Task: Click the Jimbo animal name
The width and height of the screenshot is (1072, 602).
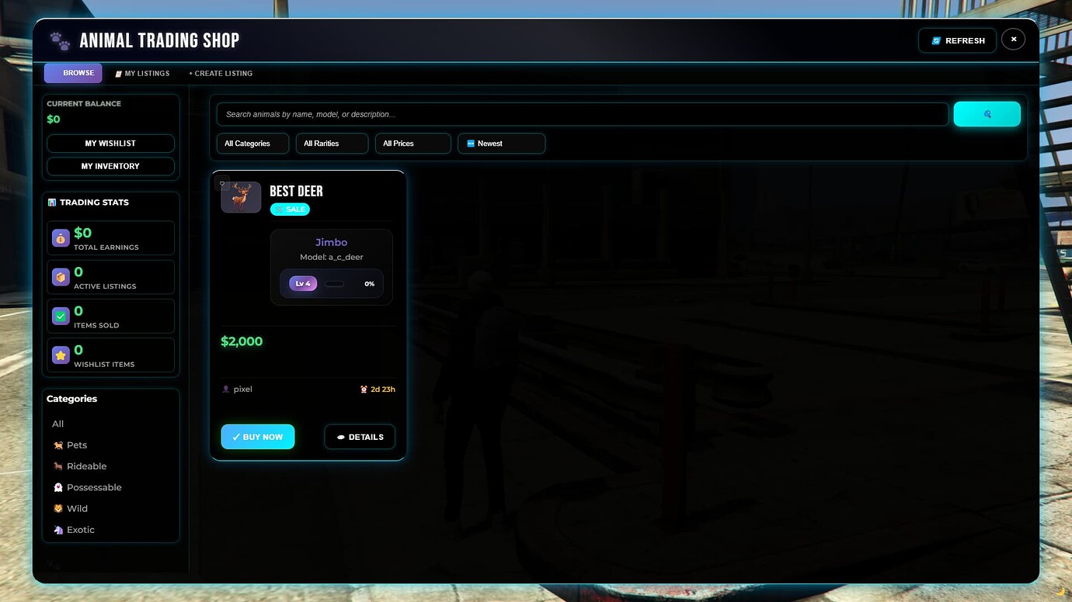Action: point(332,242)
